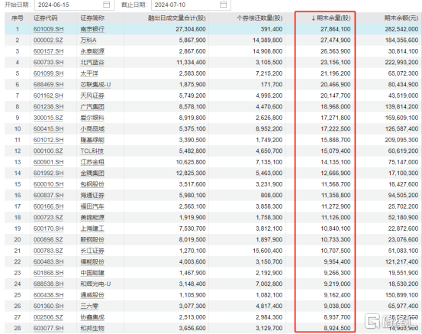Open the 小商品城 security name link

[92, 129]
